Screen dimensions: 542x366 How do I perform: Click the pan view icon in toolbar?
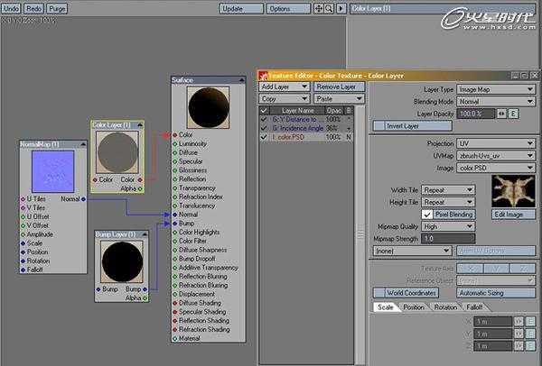point(316,9)
